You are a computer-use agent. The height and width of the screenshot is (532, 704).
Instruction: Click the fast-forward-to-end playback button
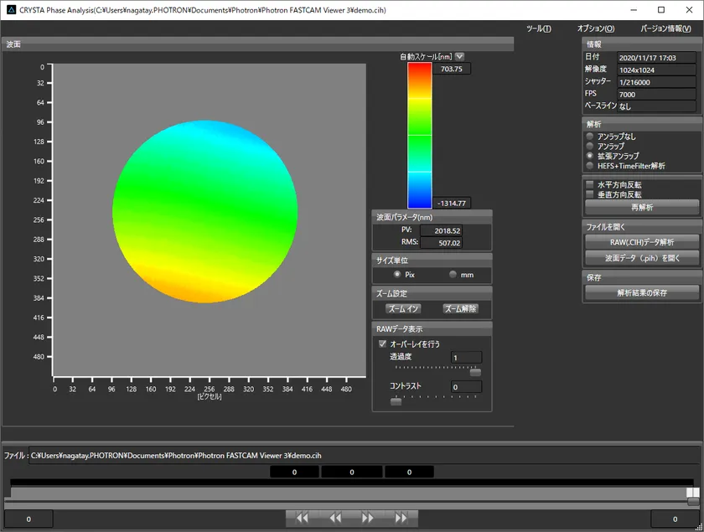[401, 519]
